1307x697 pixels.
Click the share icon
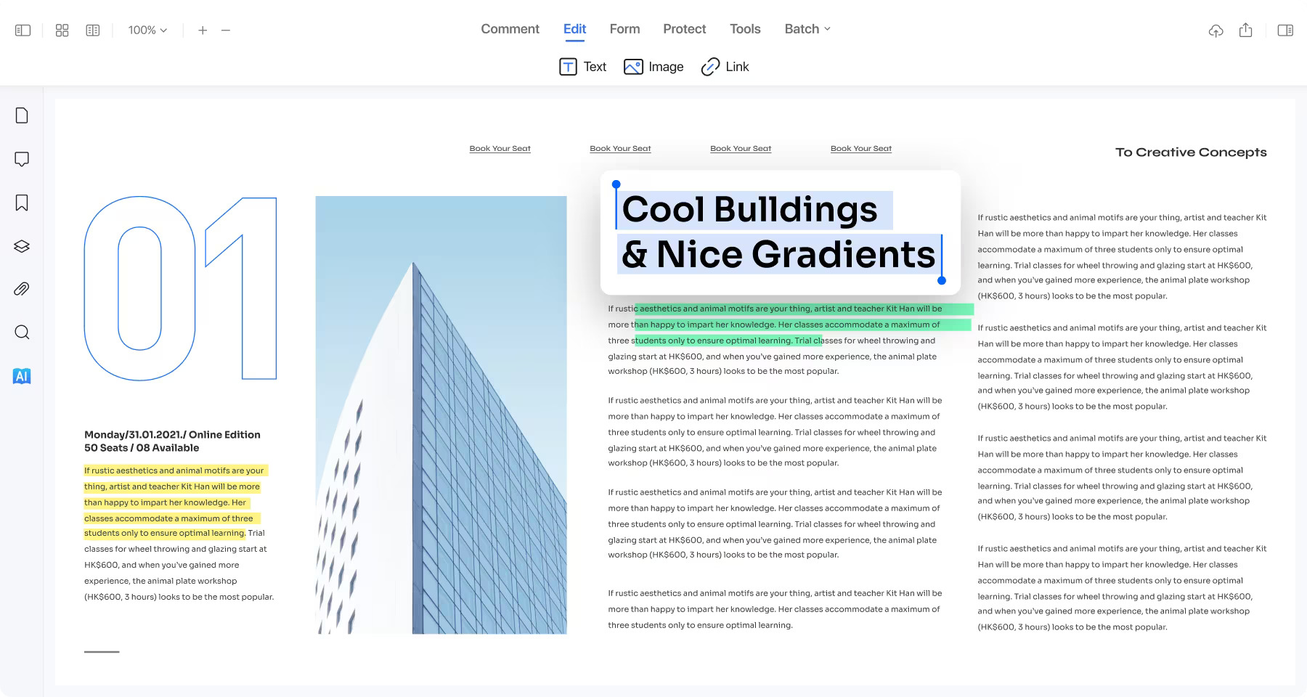pos(1246,30)
